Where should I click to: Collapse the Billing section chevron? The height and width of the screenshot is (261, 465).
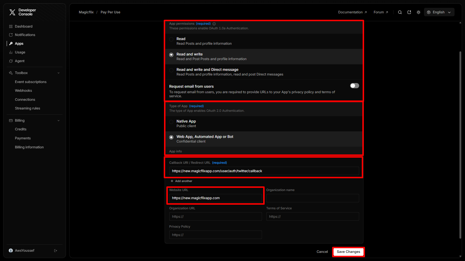[58, 120]
